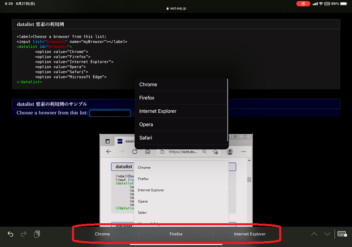Viewport: 352px width, 247px height.
Task: Click favorites star in Edge screenshot
Action: point(215,152)
